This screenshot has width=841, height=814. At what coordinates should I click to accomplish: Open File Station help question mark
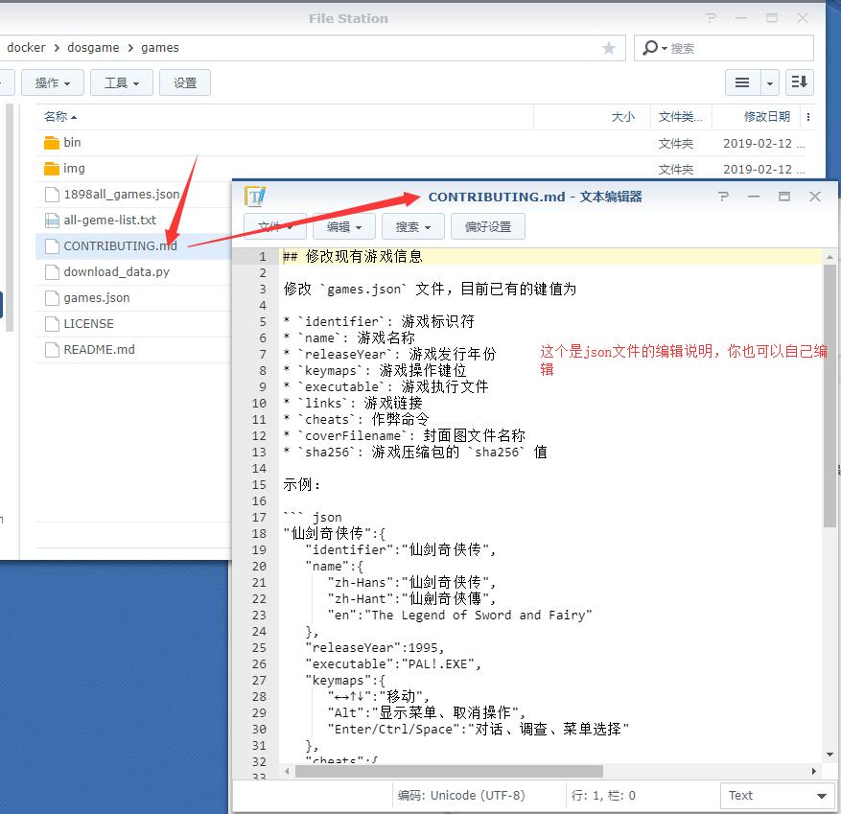pos(711,18)
